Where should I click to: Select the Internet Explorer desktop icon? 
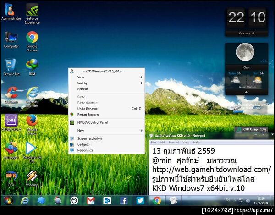pyautogui.click(x=32, y=97)
